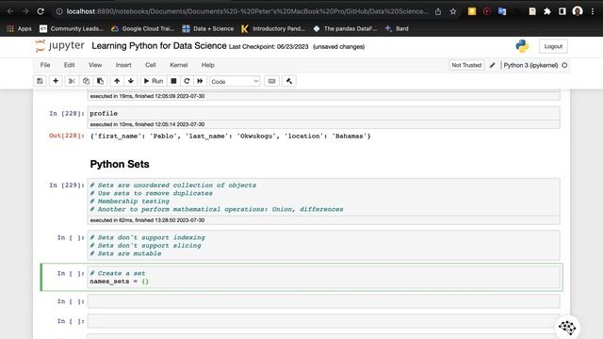
Task: Click the "Sets don't support indexing" cell
Action: coord(324,245)
